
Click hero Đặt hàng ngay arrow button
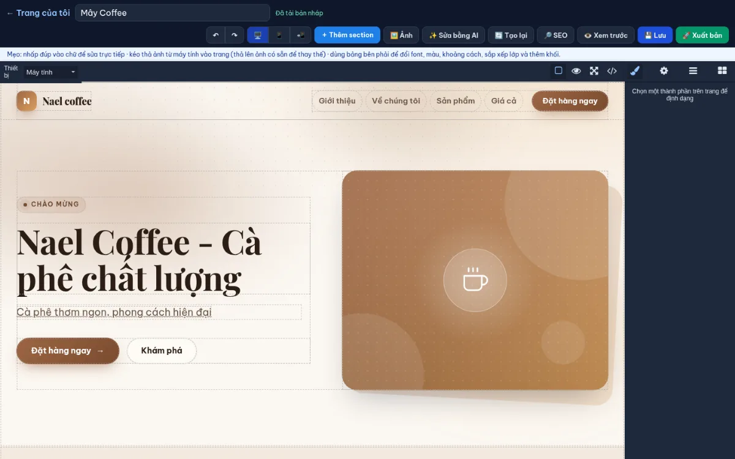pyautogui.click(x=68, y=351)
